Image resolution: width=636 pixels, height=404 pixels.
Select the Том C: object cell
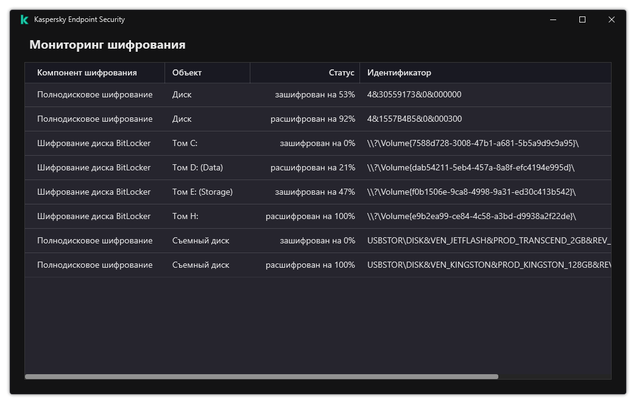click(185, 143)
